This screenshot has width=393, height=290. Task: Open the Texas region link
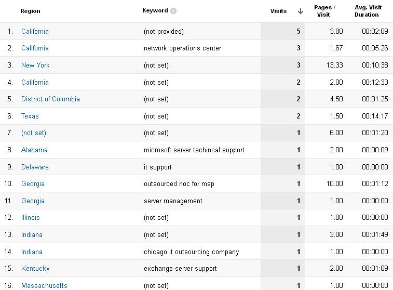30,116
